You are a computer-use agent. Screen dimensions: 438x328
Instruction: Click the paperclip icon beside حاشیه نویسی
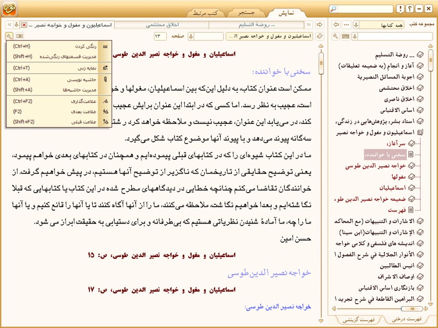[x=105, y=80]
